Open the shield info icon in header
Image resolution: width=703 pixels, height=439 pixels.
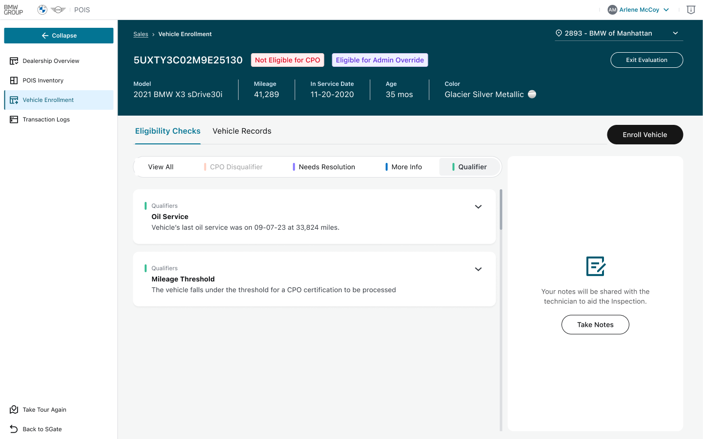tap(691, 10)
